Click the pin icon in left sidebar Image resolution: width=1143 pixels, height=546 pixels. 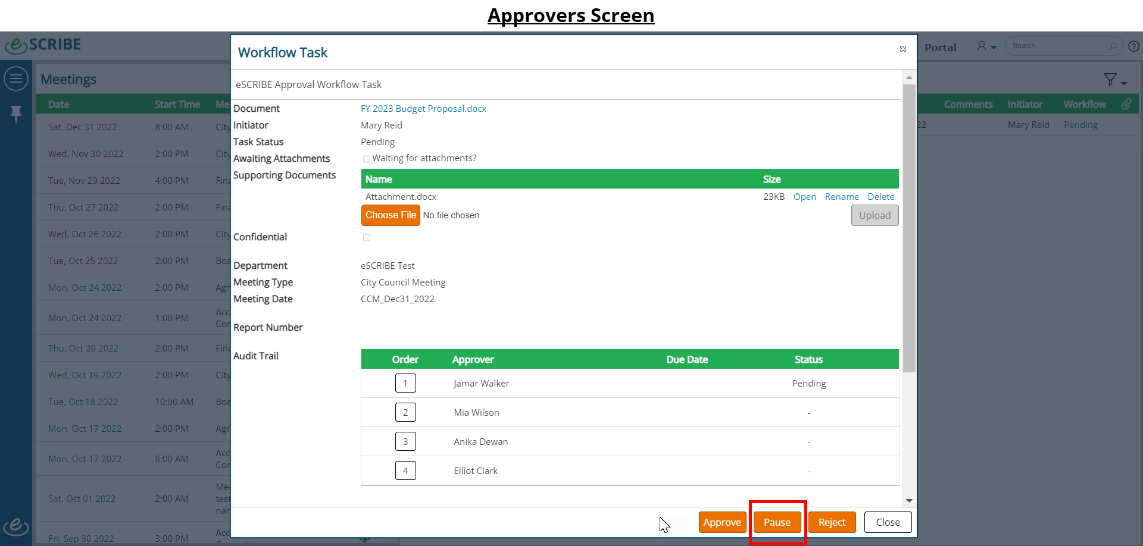click(16, 114)
